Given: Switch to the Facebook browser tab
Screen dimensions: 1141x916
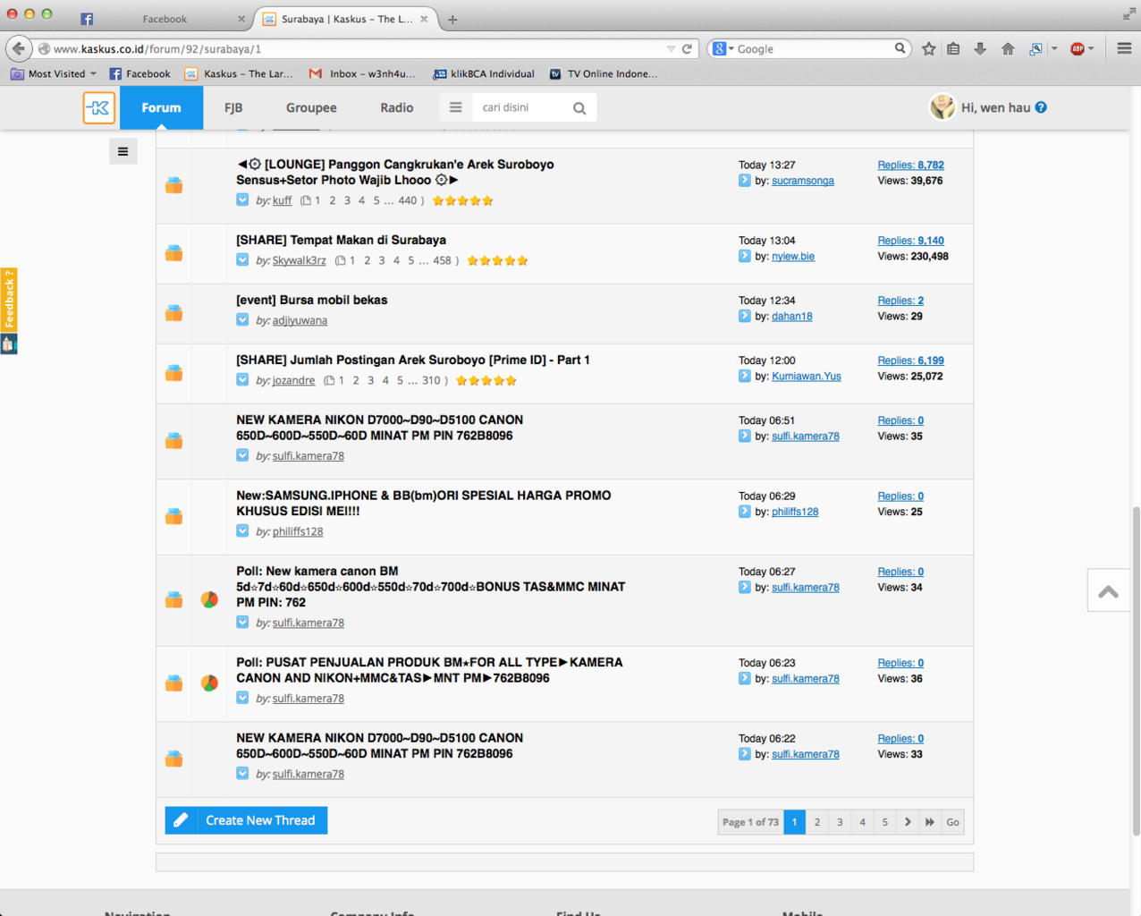Looking at the screenshot, I should click(x=165, y=19).
